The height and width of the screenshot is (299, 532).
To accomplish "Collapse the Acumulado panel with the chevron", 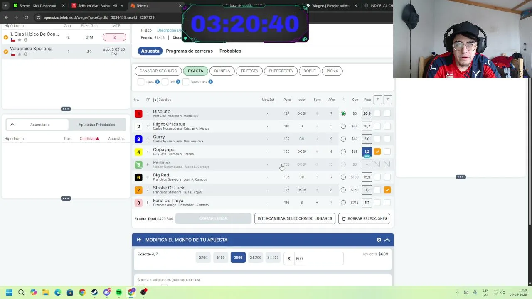I will (x=12, y=125).
